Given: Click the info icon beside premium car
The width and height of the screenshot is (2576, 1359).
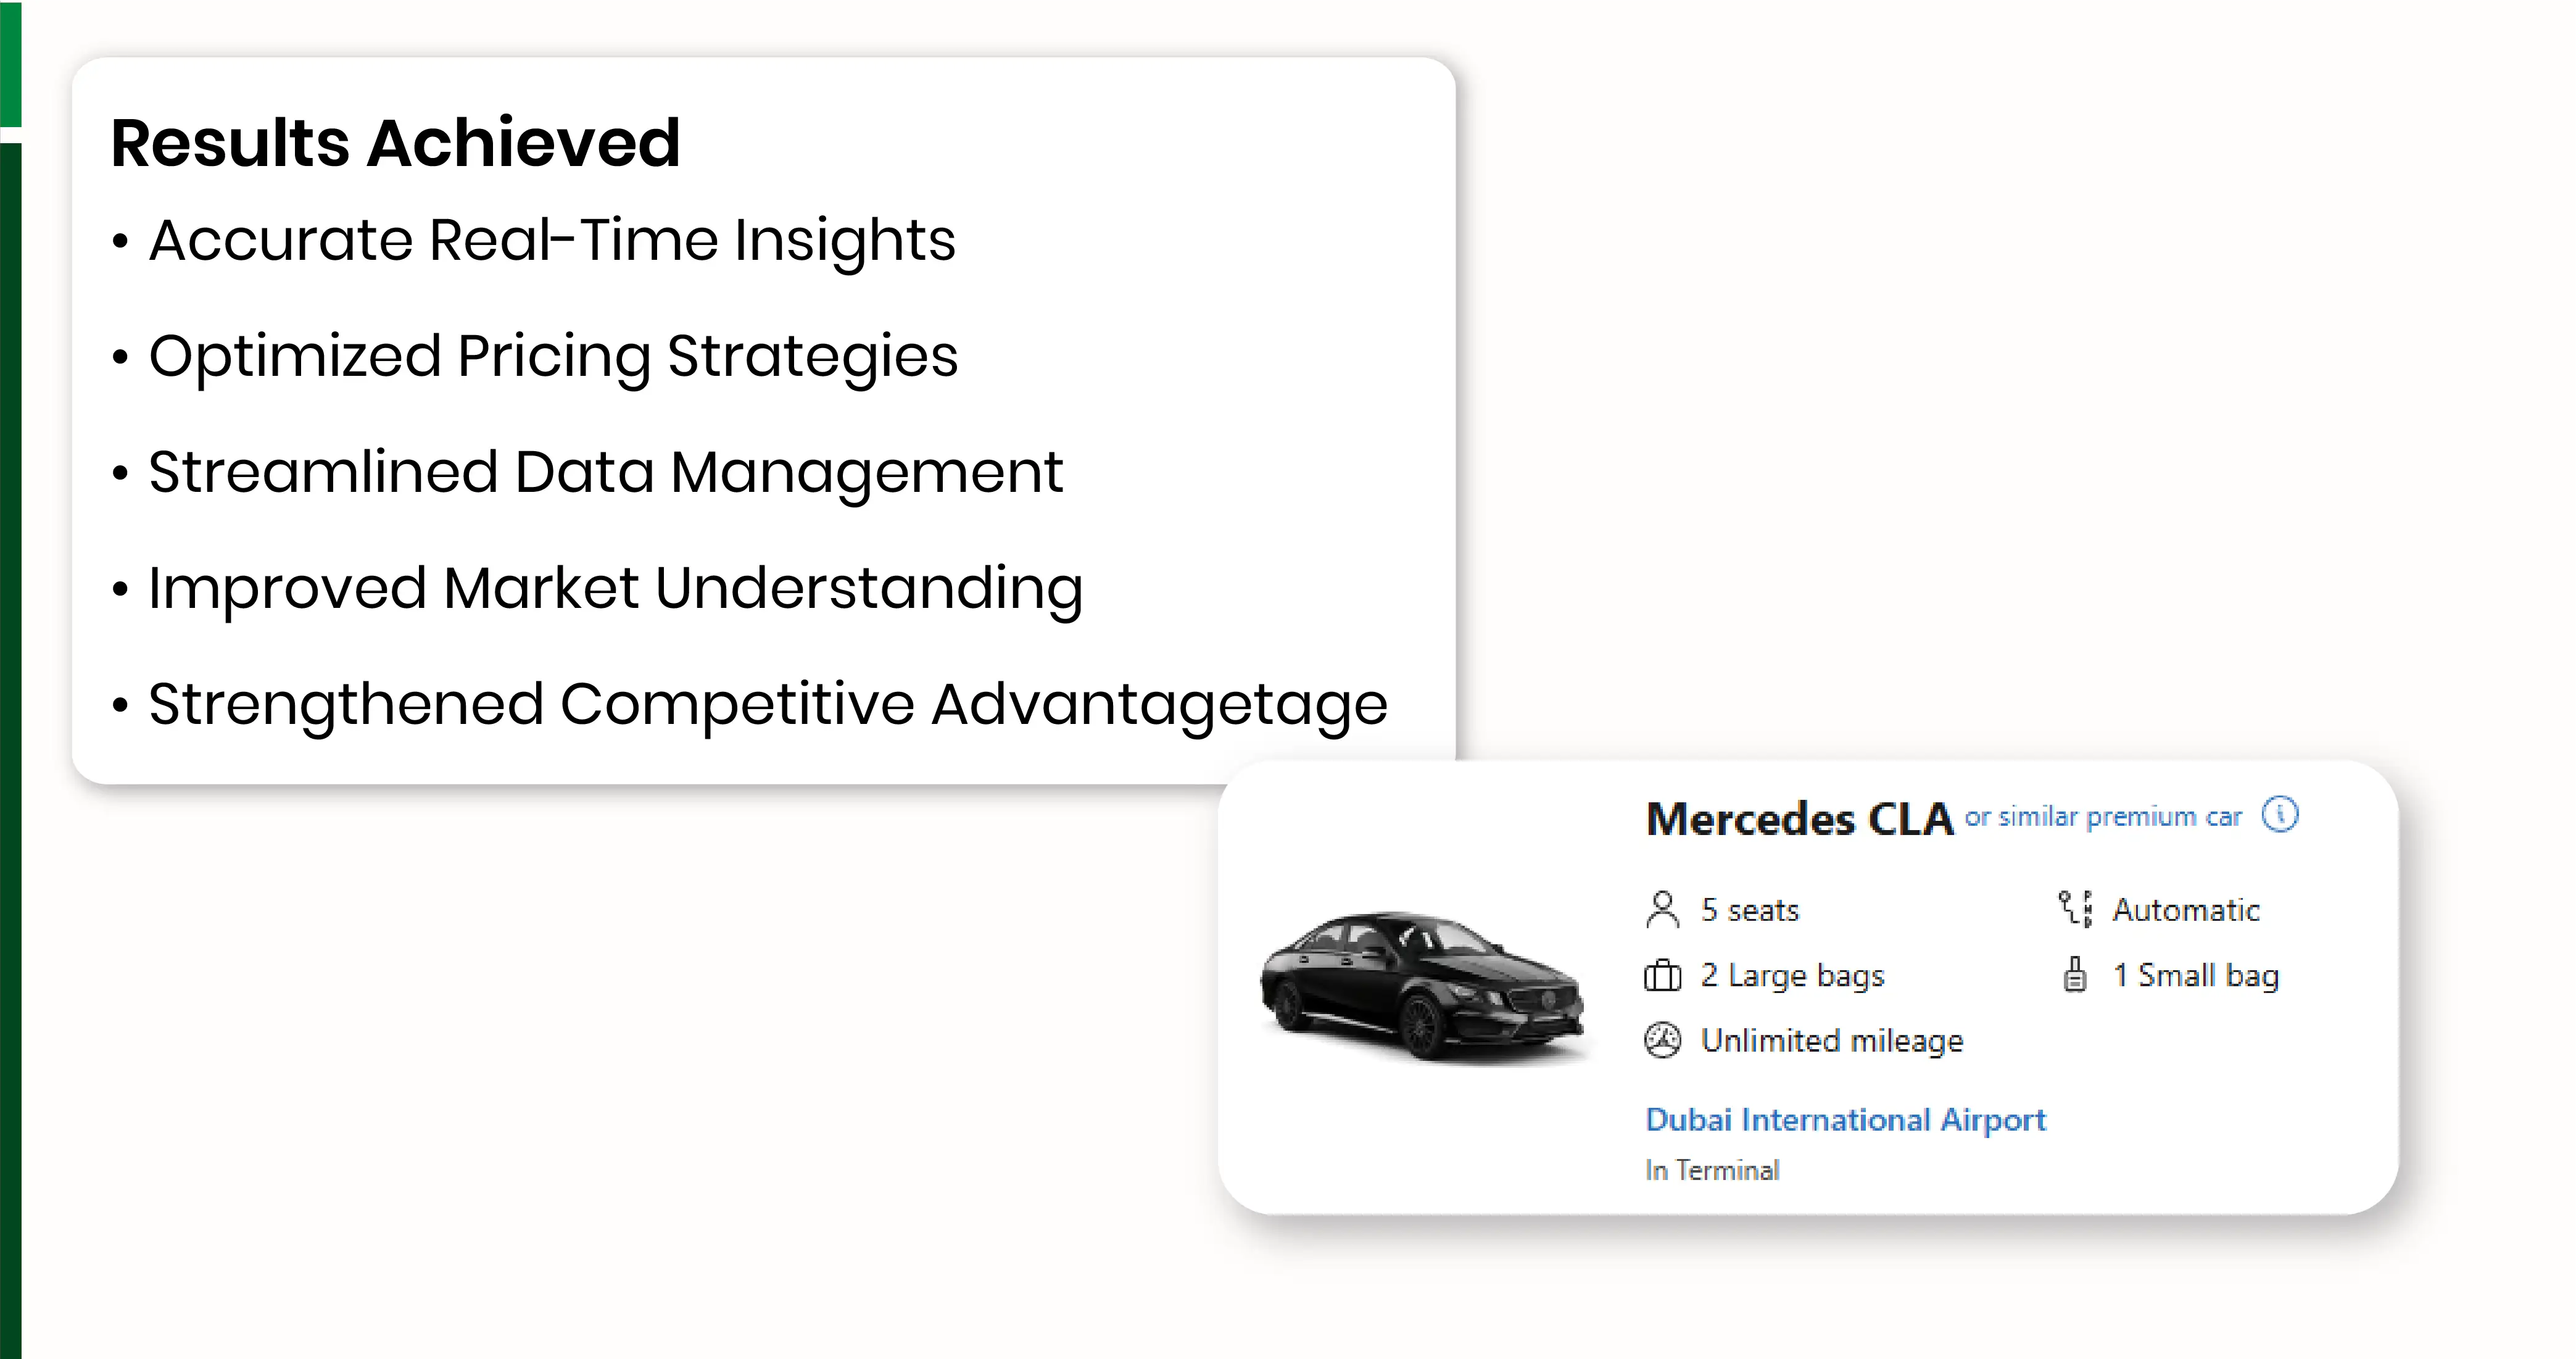Looking at the screenshot, I should [2280, 815].
